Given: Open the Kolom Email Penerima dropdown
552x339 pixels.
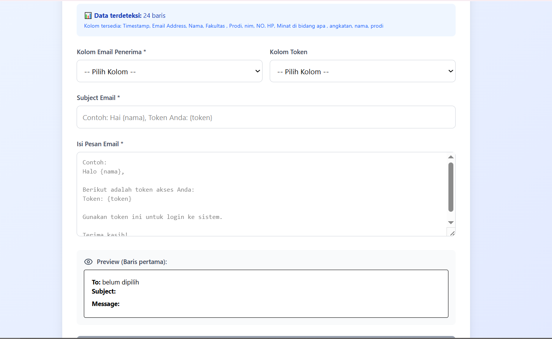Looking at the screenshot, I should point(169,71).
